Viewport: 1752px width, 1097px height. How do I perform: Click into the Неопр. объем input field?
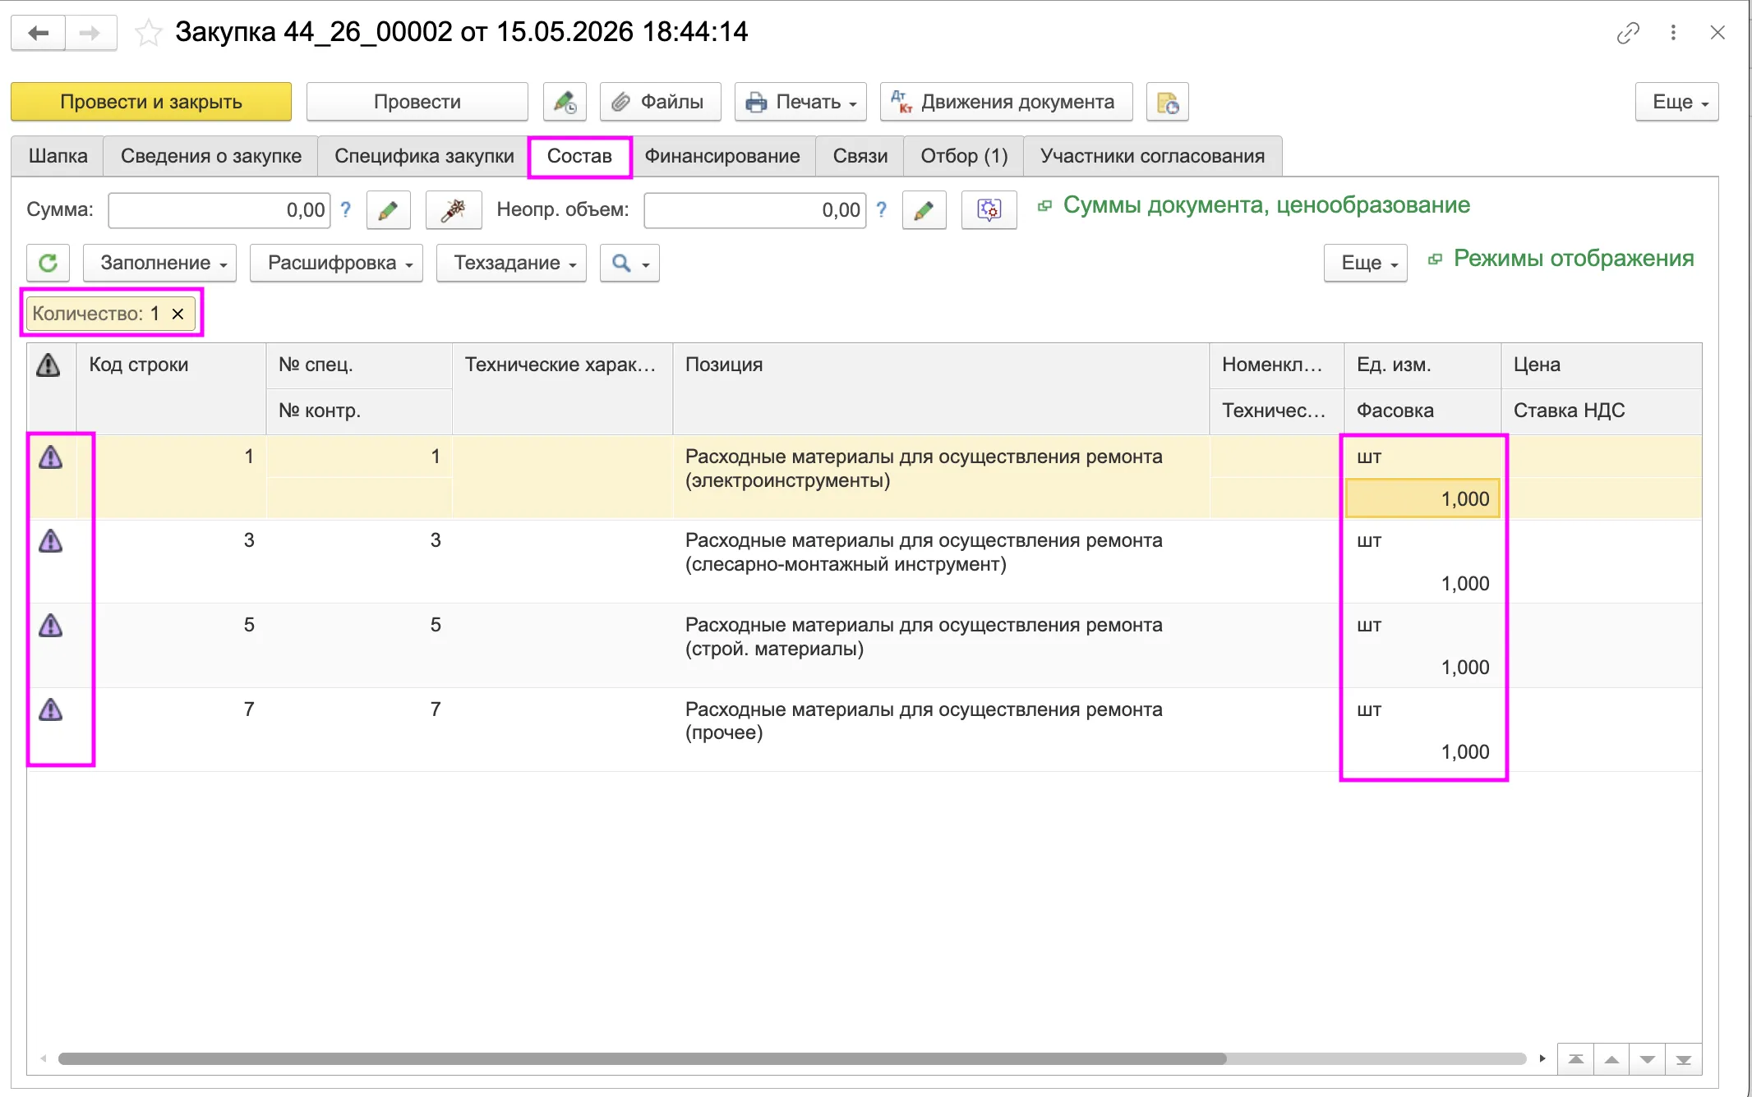(x=754, y=210)
